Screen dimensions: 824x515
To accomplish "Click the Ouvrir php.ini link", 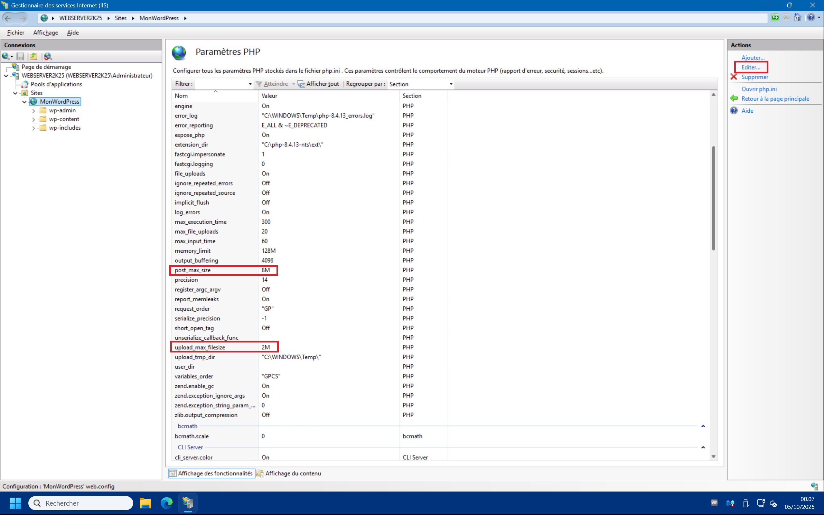I will (x=759, y=89).
